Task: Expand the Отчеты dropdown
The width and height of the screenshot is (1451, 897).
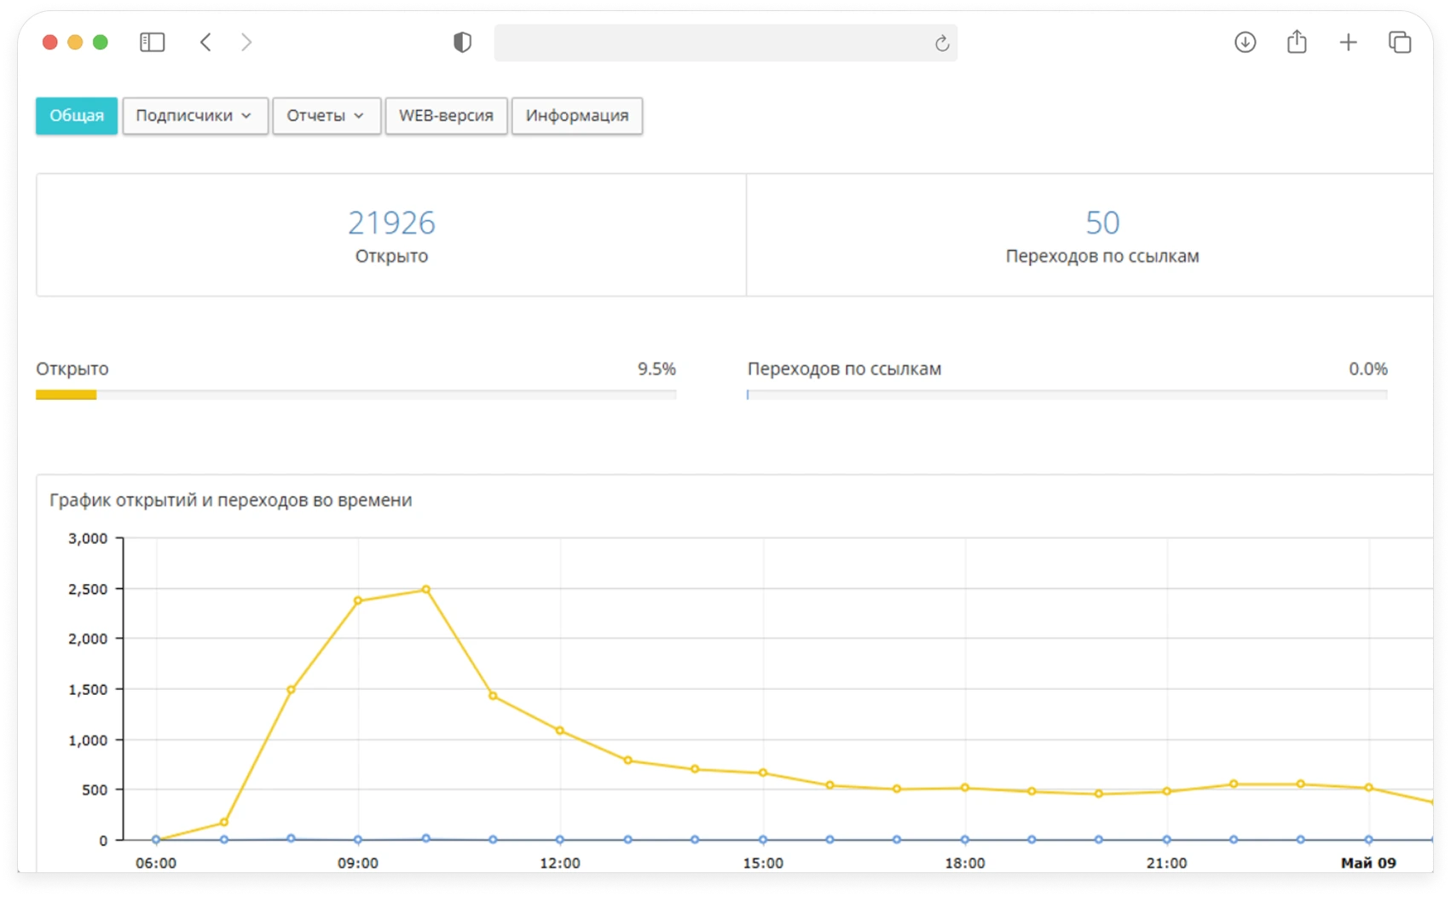Action: tap(326, 116)
